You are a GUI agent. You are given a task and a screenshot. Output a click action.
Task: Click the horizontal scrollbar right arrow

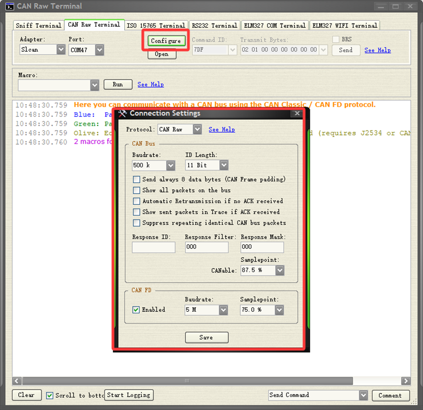(x=406, y=381)
